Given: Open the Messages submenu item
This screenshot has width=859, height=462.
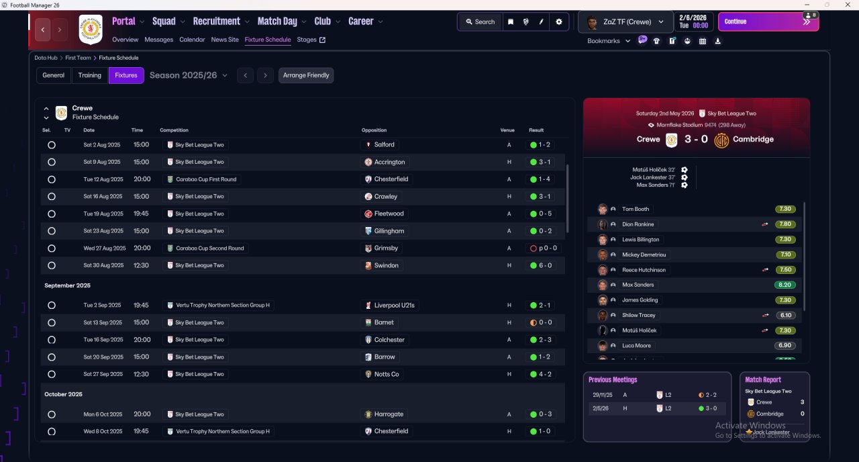Looking at the screenshot, I should pyautogui.click(x=158, y=40).
